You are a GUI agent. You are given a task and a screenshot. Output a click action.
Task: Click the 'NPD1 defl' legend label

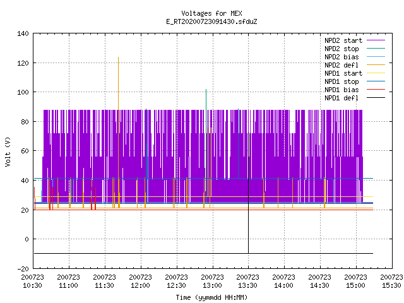click(342, 98)
